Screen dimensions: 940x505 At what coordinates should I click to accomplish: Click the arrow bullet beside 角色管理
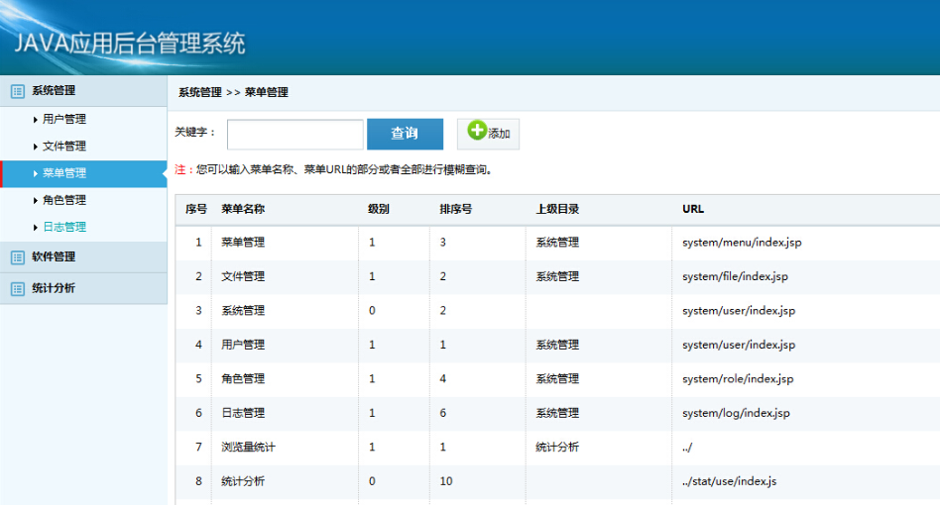[36, 200]
